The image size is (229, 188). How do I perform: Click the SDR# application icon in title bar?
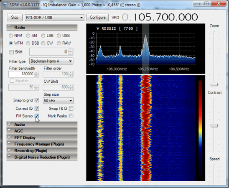5,4
